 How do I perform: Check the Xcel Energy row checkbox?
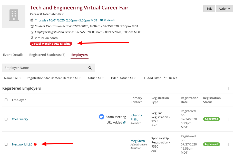click(6, 119)
